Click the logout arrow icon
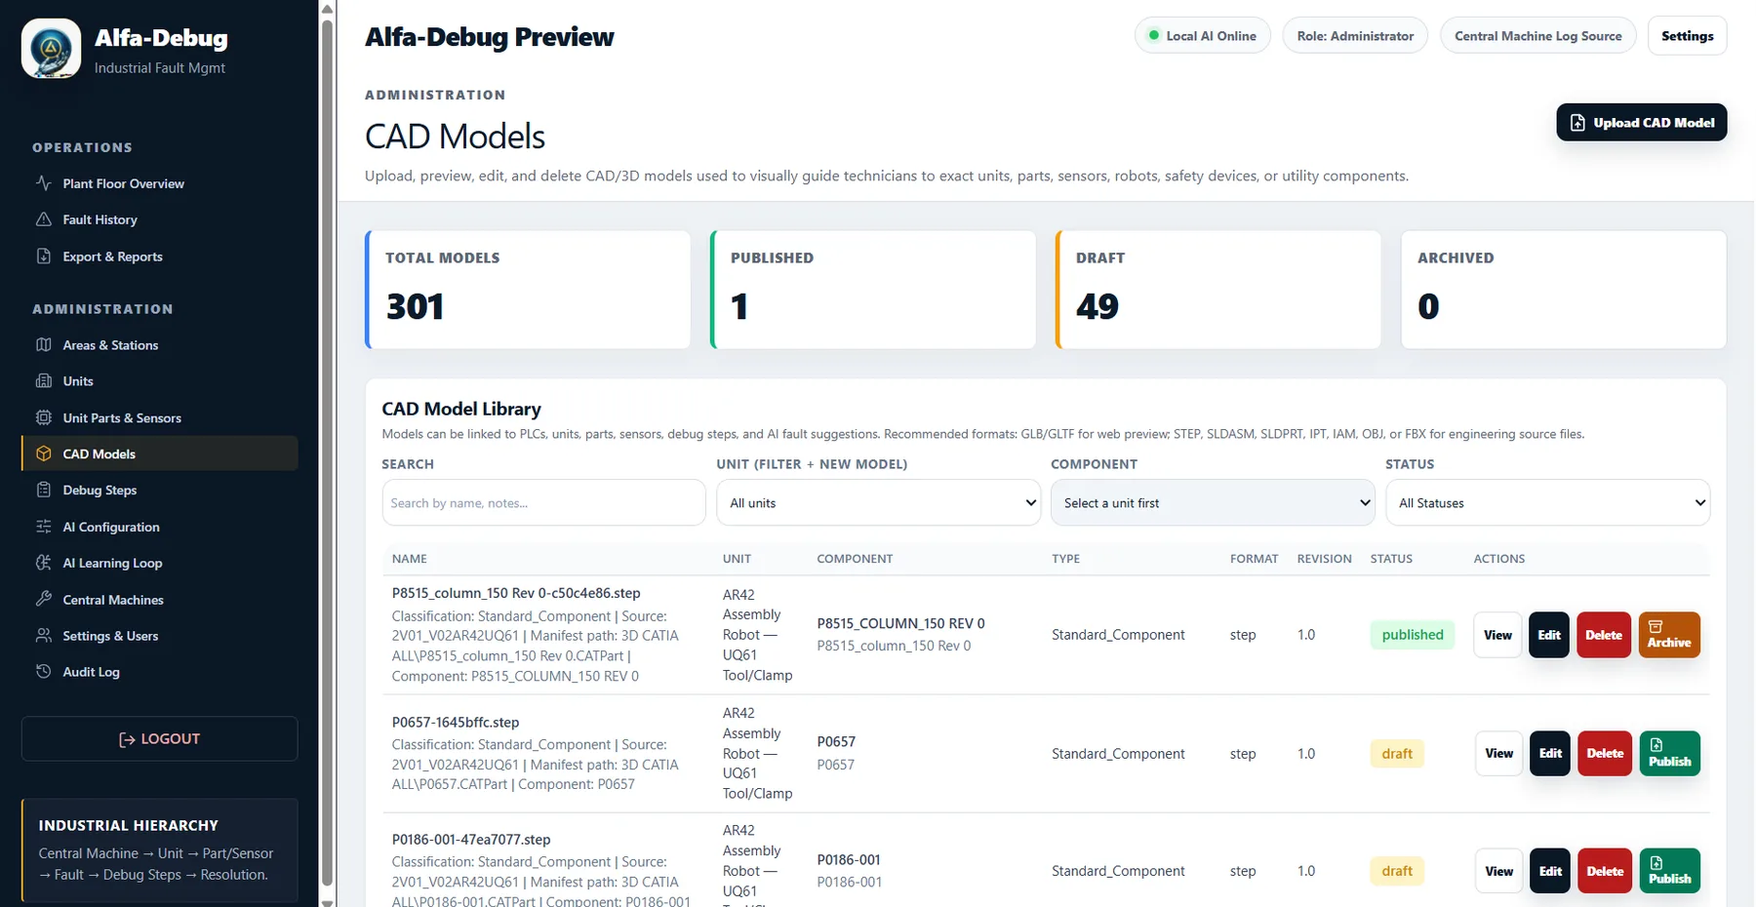The width and height of the screenshot is (1756, 907). pos(127,739)
